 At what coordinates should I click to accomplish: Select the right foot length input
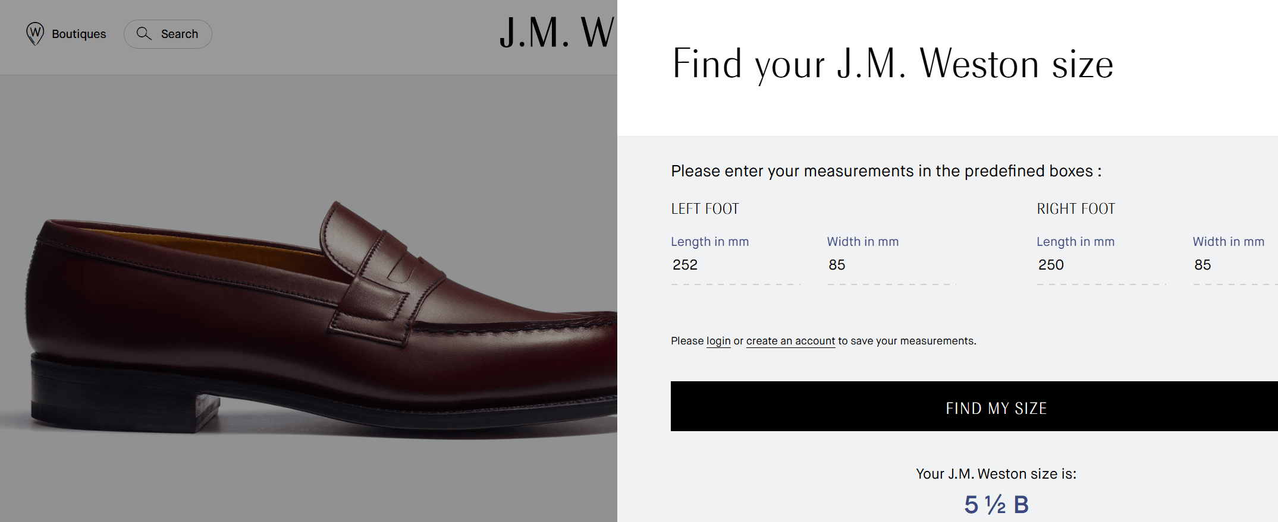click(1101, 265)
